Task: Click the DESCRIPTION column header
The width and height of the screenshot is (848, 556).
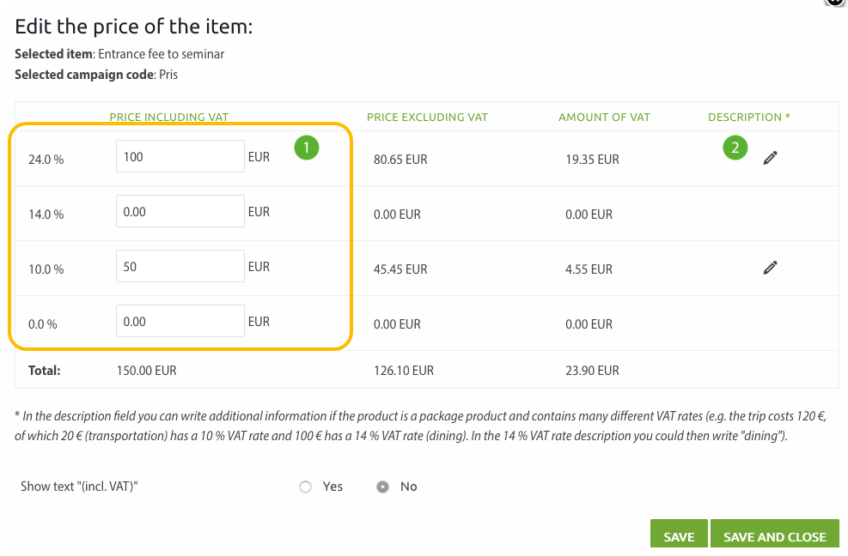Action: tap(747, 117)
